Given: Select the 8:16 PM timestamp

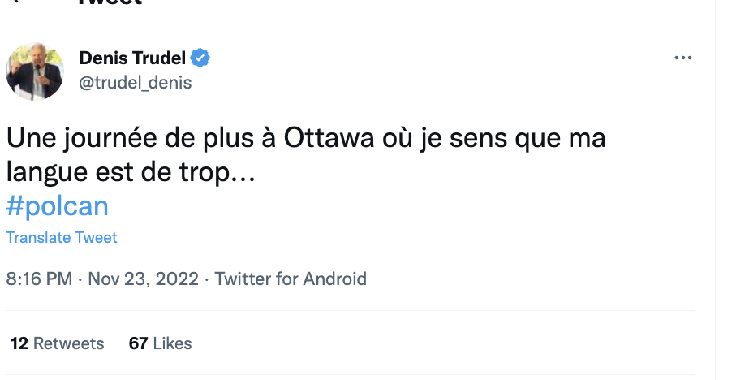Looking at the screenshot, I should (x=39, y=279).
